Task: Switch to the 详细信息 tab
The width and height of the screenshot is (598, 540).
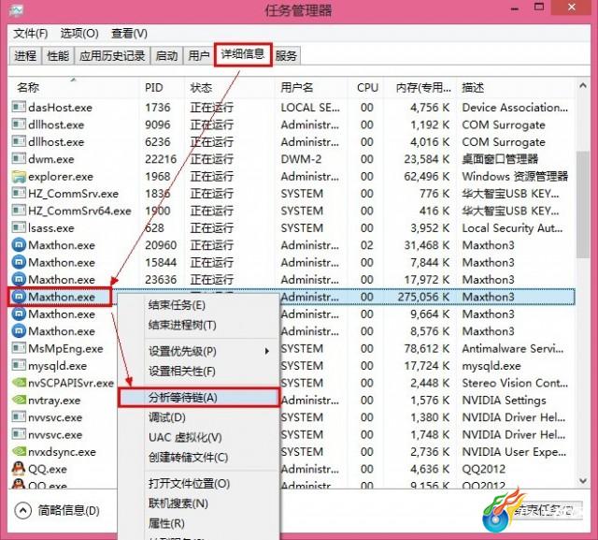Action: point(243,54)
